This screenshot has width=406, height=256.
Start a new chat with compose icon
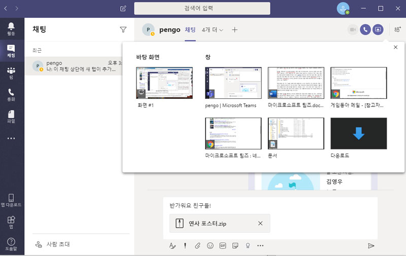(x=123, y=9)
